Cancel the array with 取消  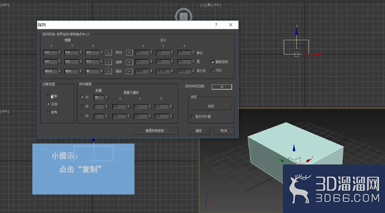click(x=224, y=131)
